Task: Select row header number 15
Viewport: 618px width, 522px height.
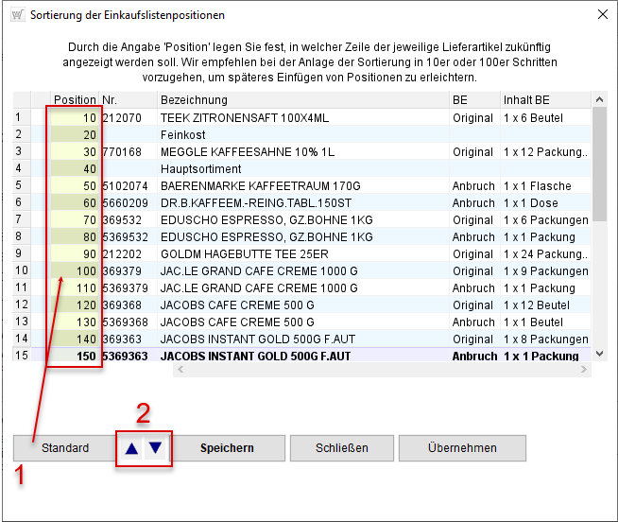Action: (x=22, y=357)
